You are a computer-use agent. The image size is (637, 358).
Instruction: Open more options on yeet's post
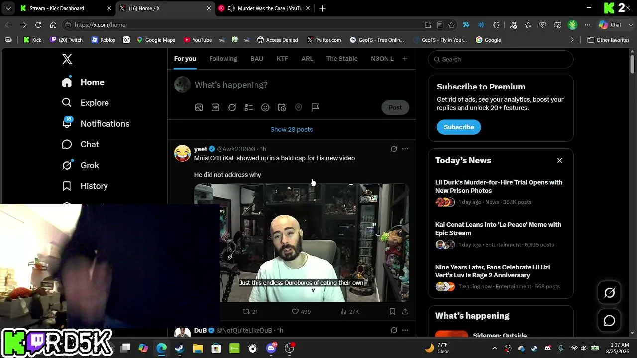[405, 149]
